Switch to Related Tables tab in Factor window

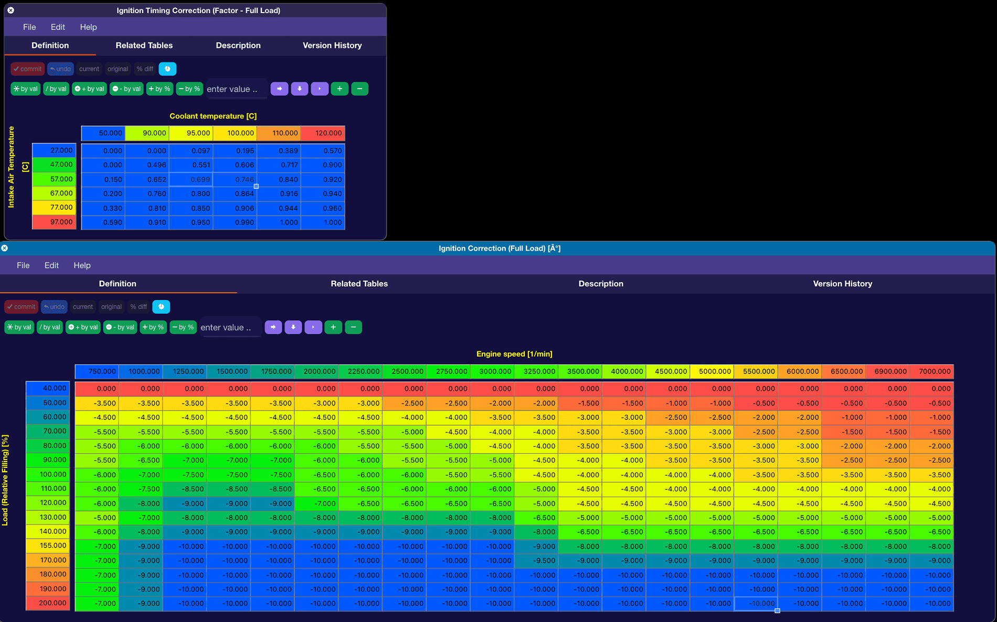pos(144,46)
